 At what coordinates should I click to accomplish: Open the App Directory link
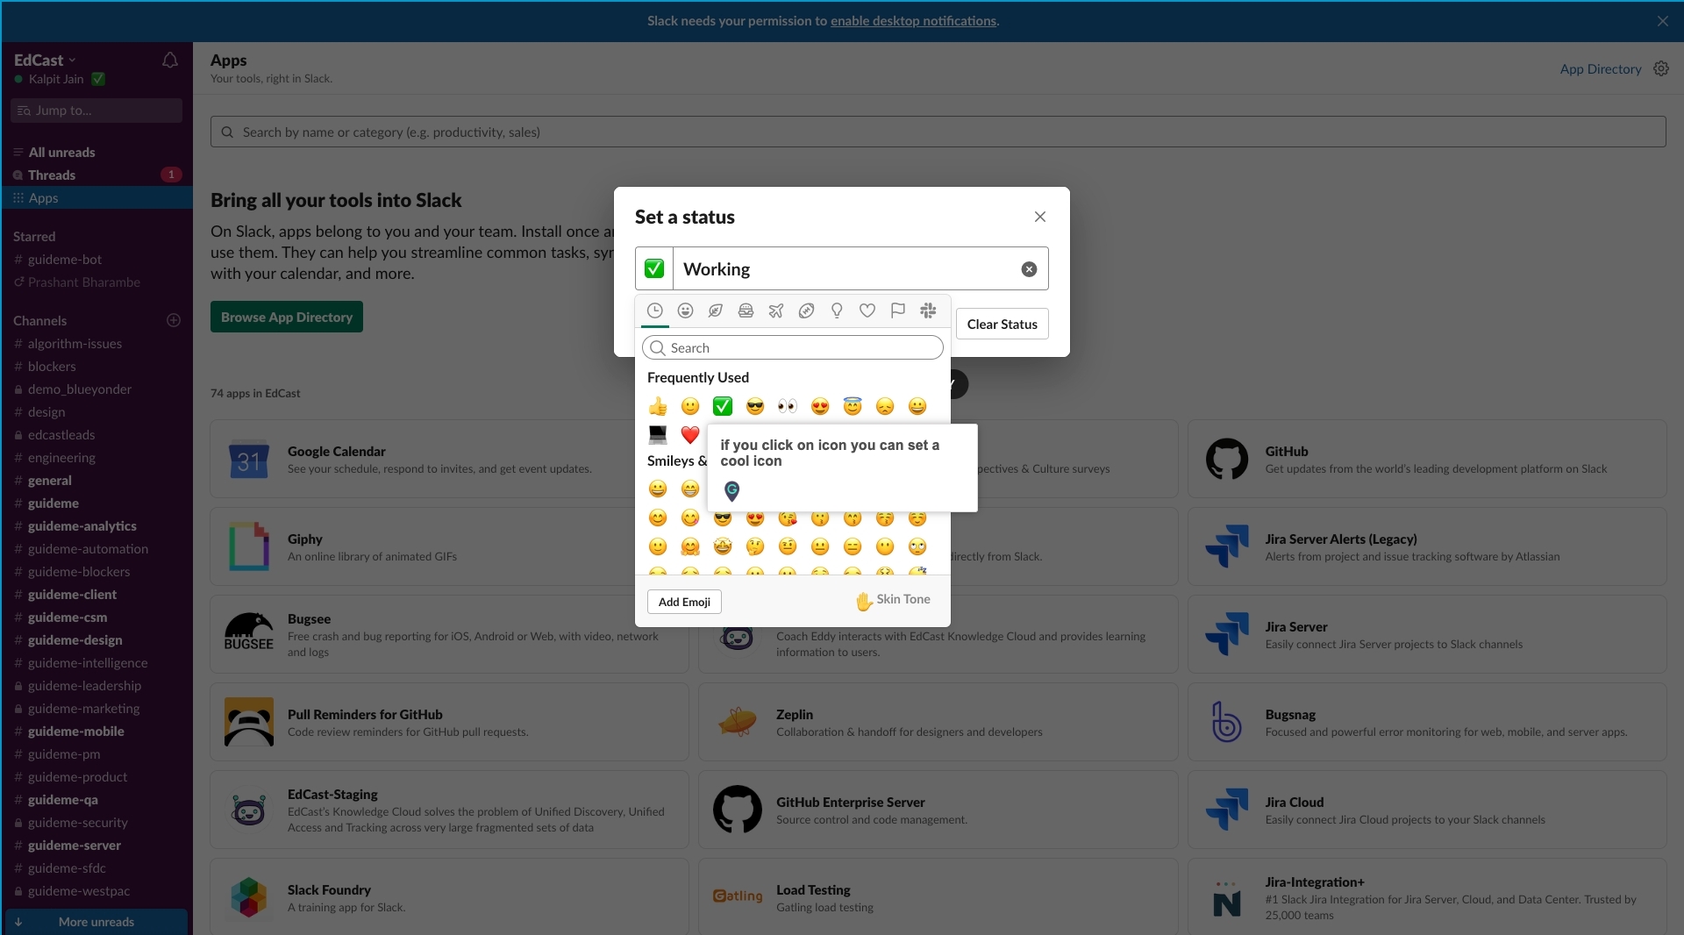tap(1600, 69)
